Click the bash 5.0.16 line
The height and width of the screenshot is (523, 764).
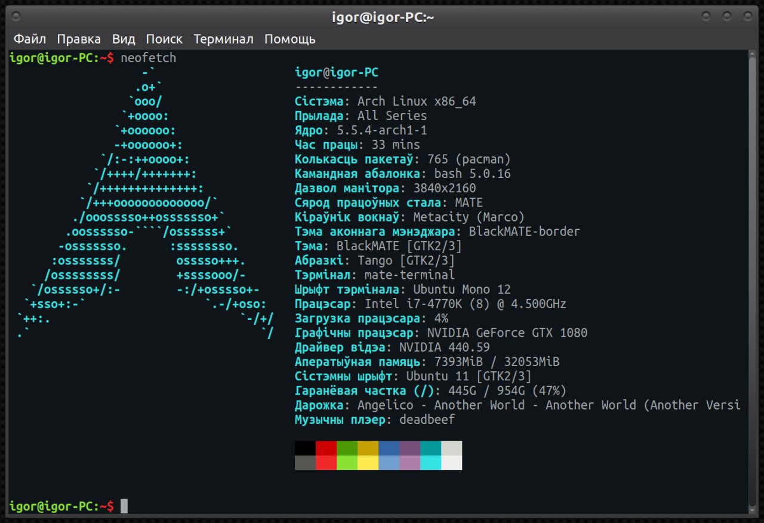[x=403, y=174]
